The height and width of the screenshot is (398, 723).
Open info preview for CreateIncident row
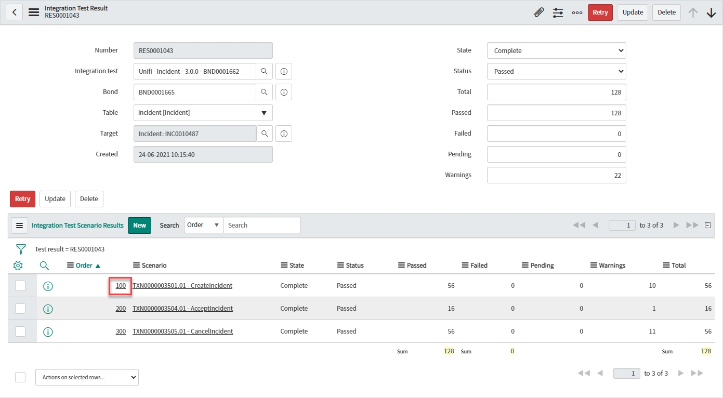pos(48,286)
